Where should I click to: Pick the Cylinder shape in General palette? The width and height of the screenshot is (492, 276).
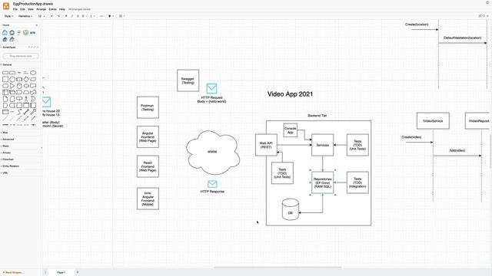point(19,86)
